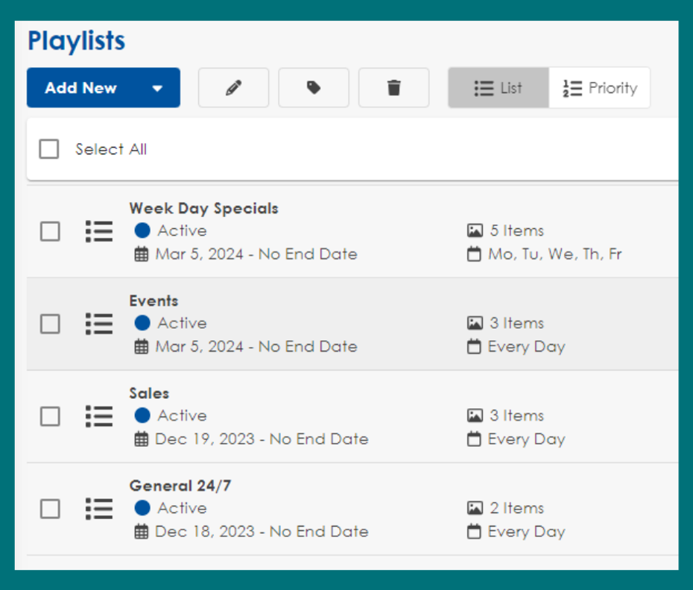Click list icon beside Events playlist
This screenshot has height=590, width=693.
pos(99,324)
